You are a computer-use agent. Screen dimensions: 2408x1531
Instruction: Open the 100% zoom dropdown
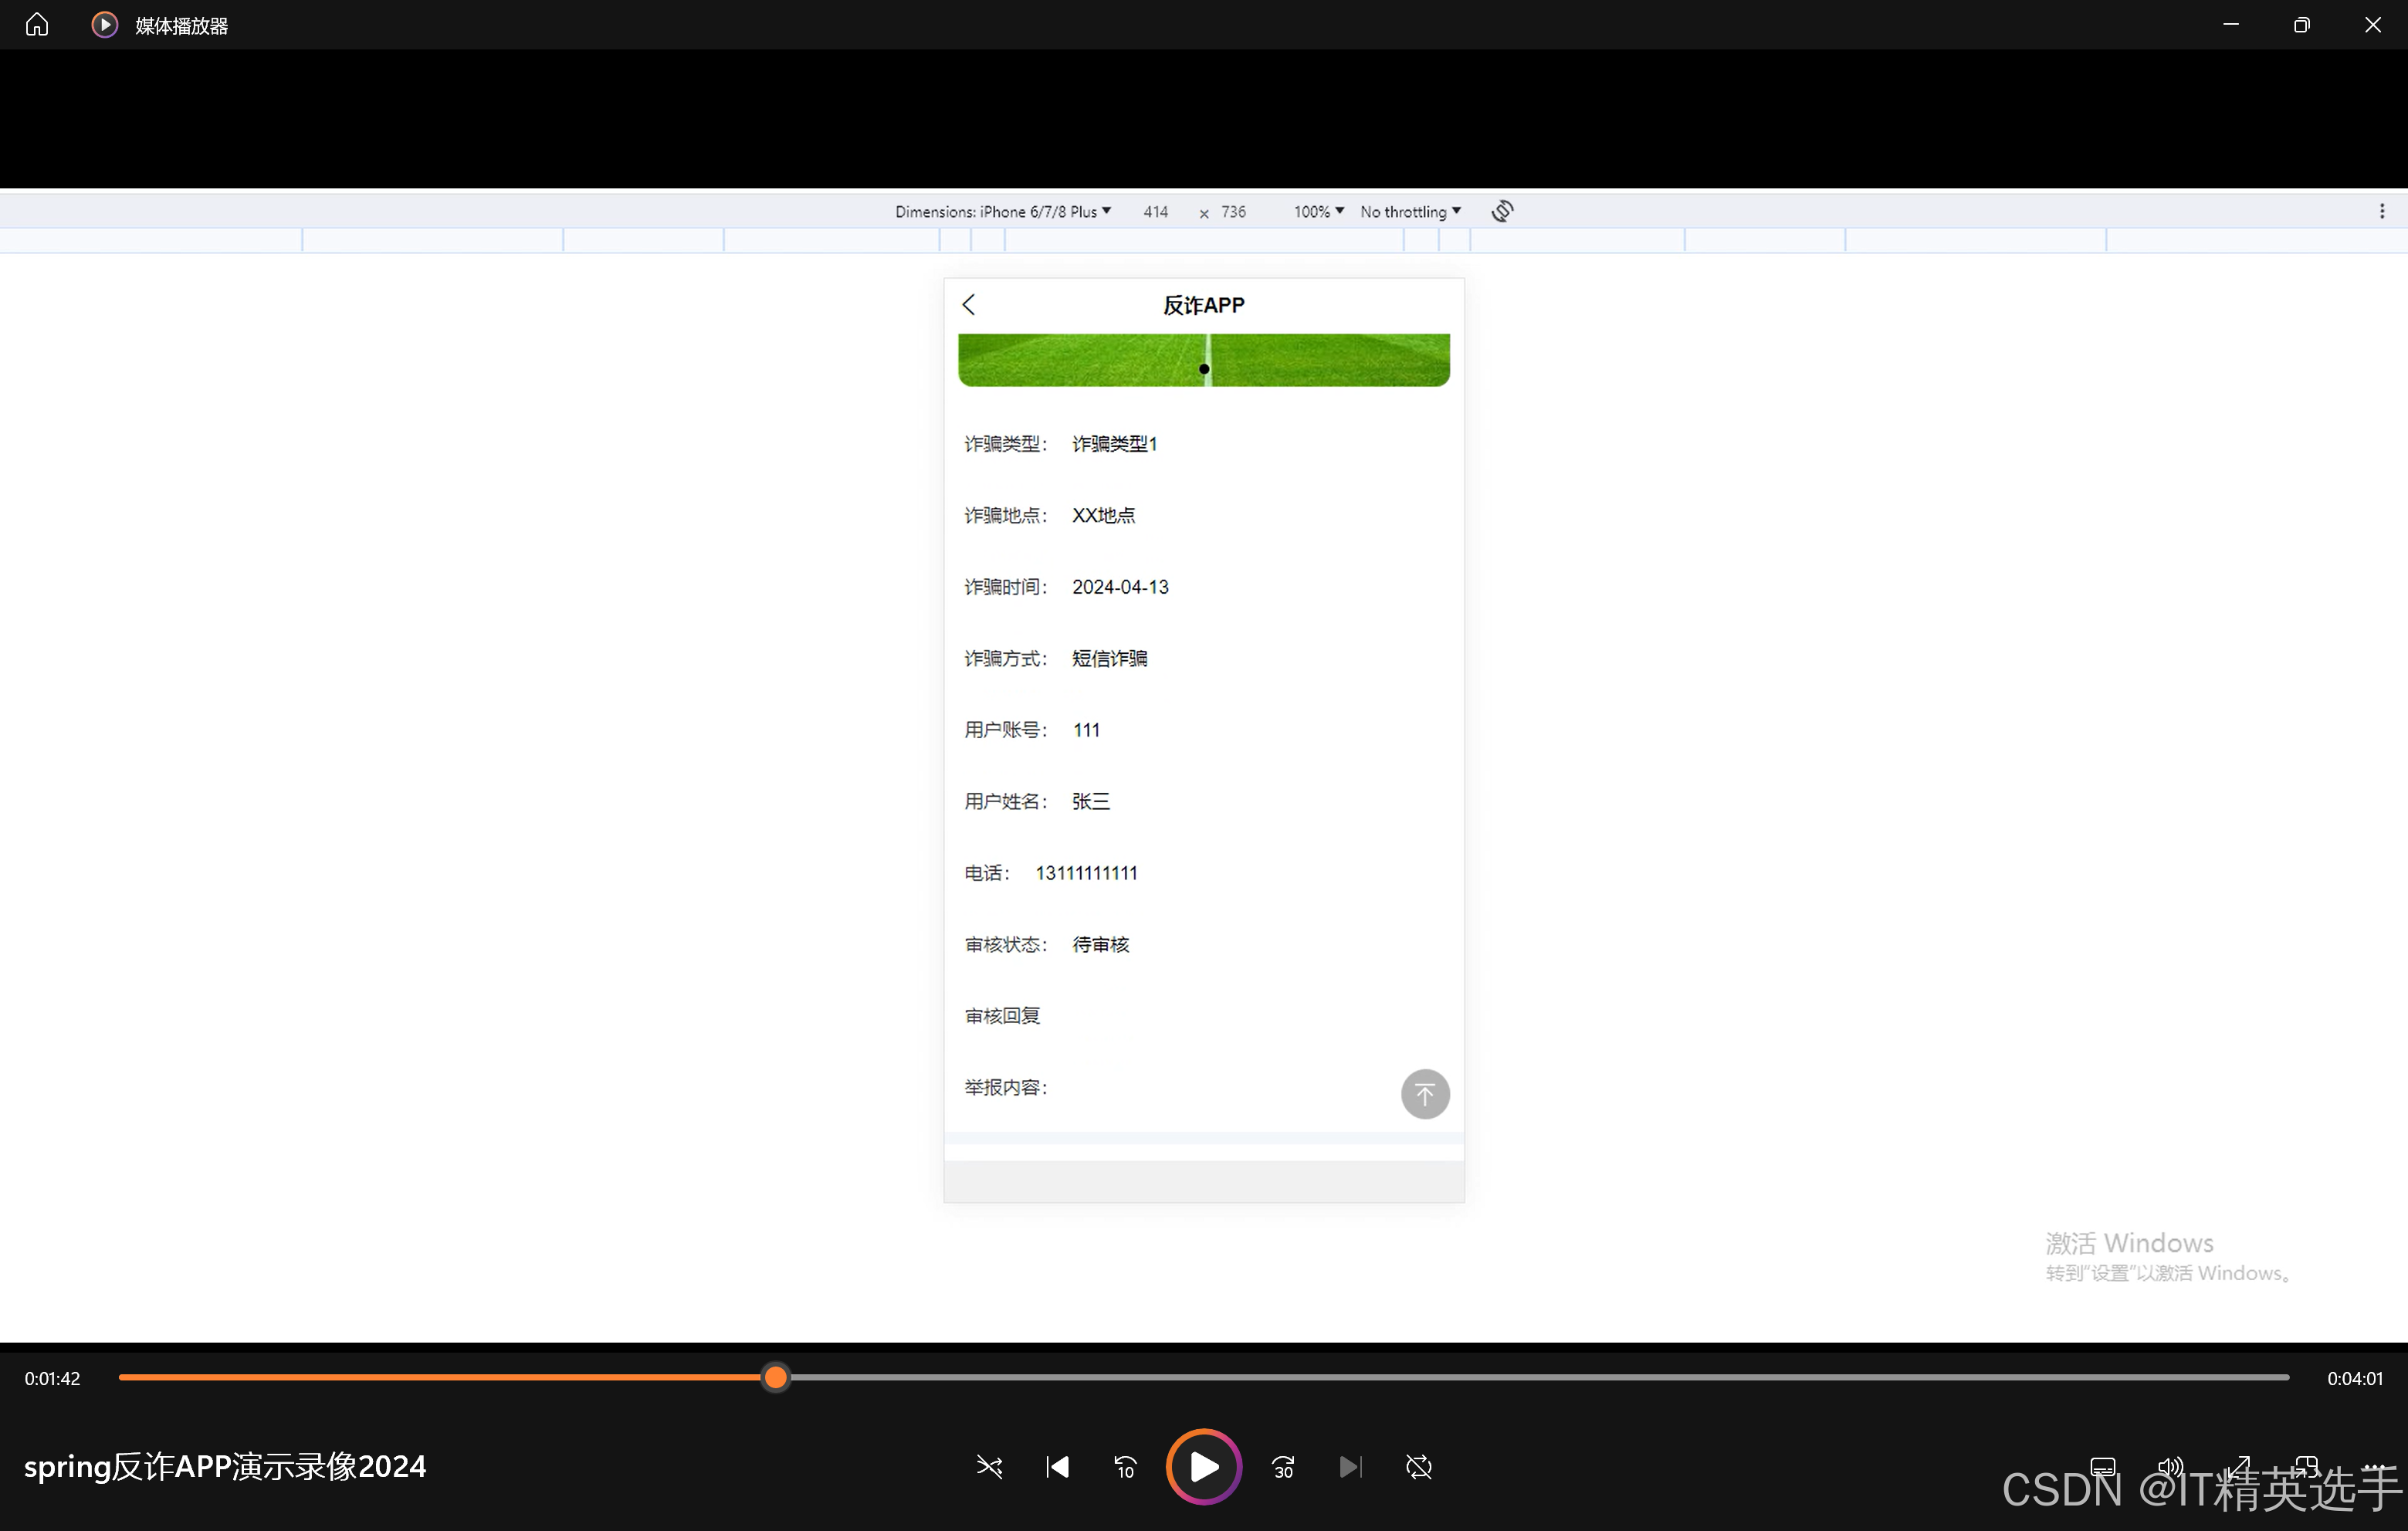point(1318,212)
